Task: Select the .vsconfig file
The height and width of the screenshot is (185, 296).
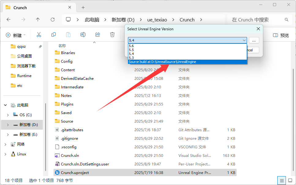Action: tap(145, 147)
